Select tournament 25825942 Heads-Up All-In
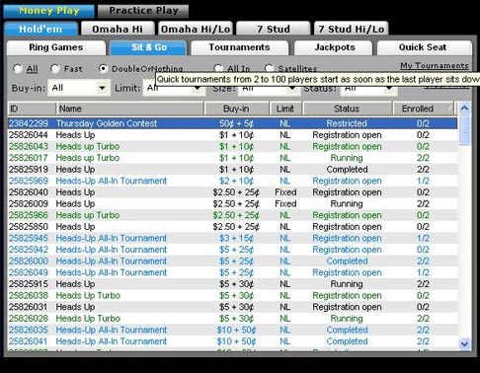Viewport: 480px width, 373px height. click(232, 250)
